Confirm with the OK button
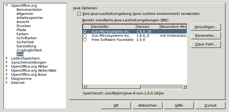 [x=116, y=106]
